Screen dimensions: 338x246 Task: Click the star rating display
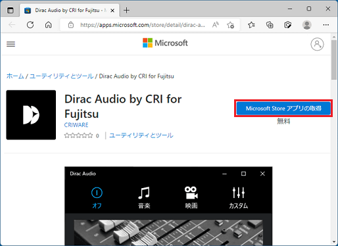(x=79, y=135)
